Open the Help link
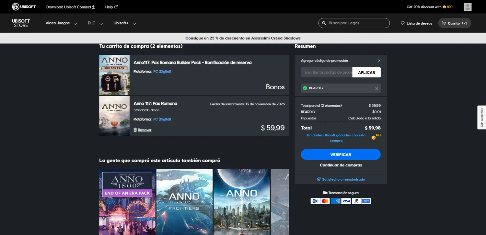The width and height of the screenshot is (486, 235). click(111, 7)
